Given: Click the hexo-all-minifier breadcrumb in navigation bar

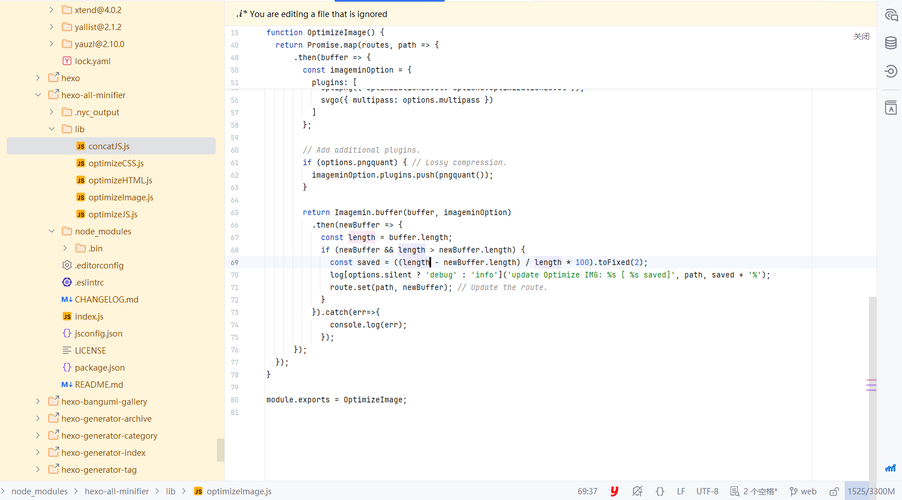Looking at the screenshot, I should [x=116, y=491].
